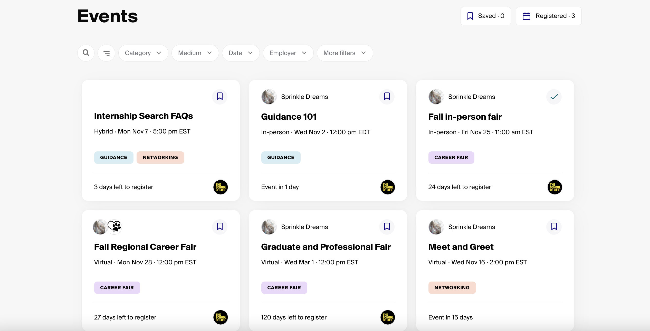Click '120 days left to register' text
This screenshot has height=331, width=650.
pos(294,317)
